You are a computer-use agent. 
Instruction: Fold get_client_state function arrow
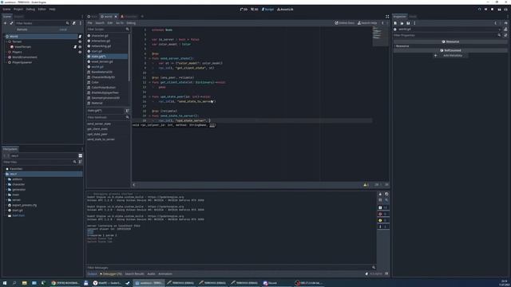pos(149,82)
